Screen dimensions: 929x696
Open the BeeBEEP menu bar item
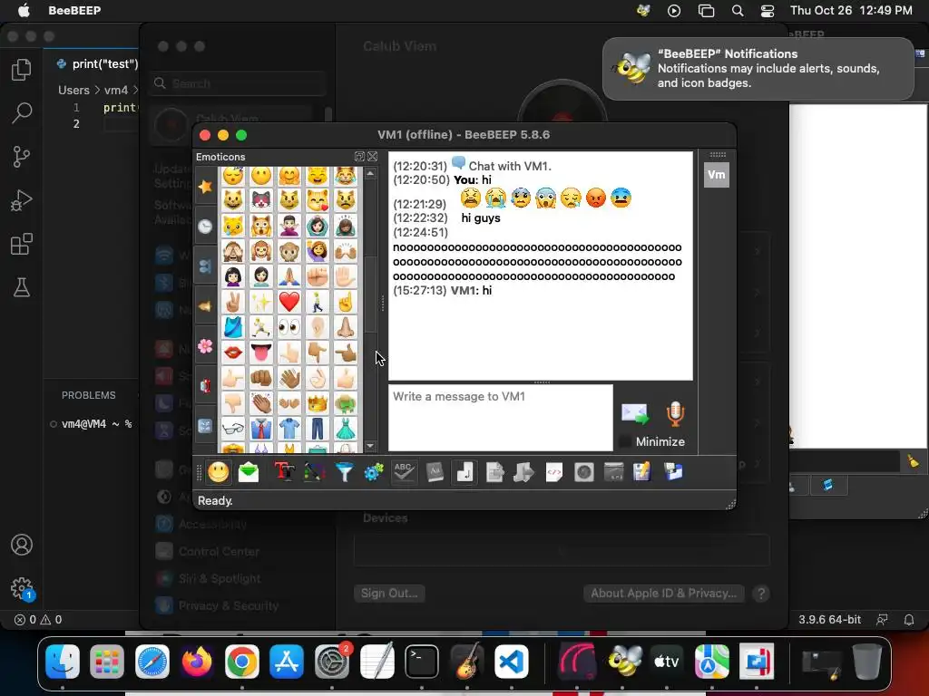[74, 11]
